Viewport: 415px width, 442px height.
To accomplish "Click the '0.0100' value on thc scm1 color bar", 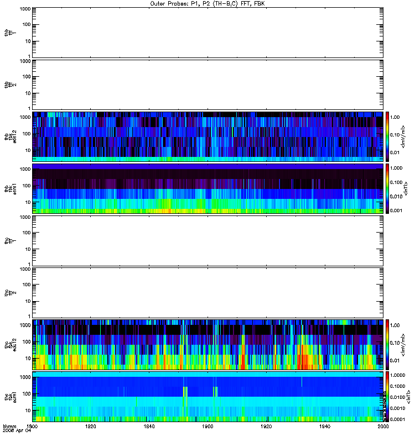I will (397, 397).
